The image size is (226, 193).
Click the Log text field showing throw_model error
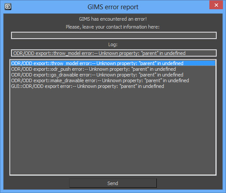tap(114, 53)
